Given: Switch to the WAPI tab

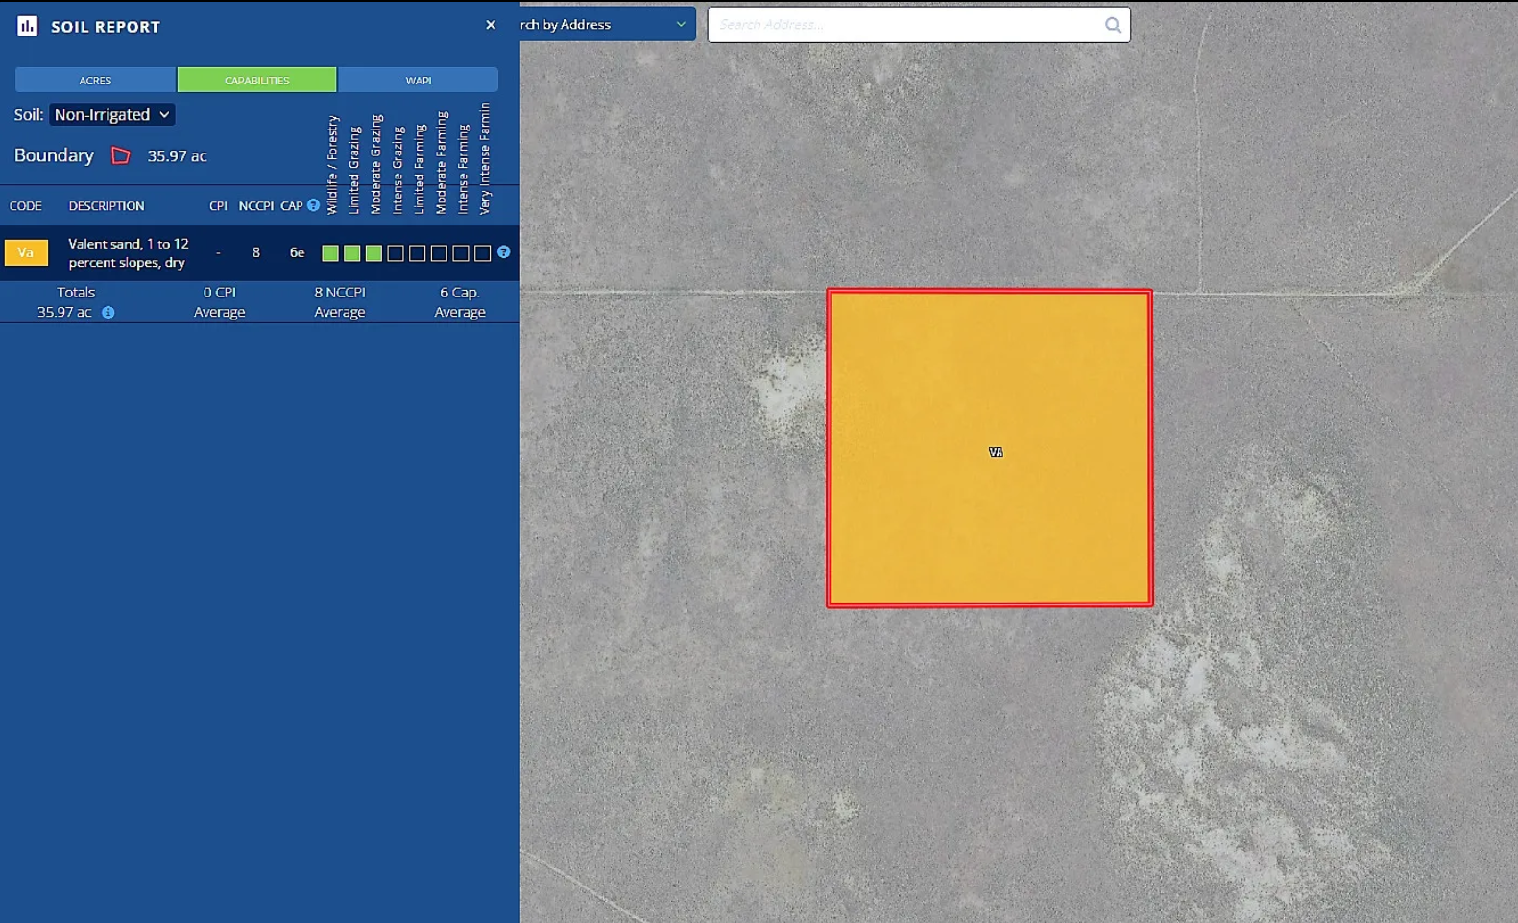Looking at the screenshot, I should (418, 80).
